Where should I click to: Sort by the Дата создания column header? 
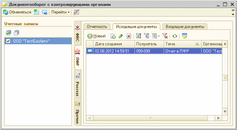click(x=114, y=44)
